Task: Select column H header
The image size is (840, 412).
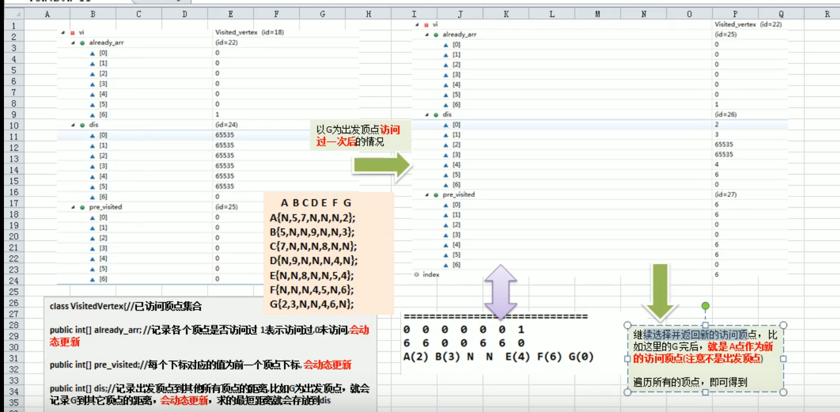Action: 369,15
